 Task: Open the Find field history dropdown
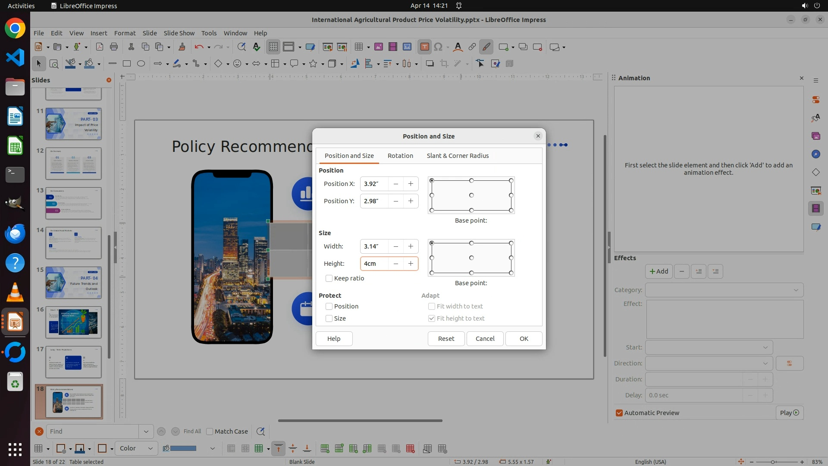click(146, 431)
